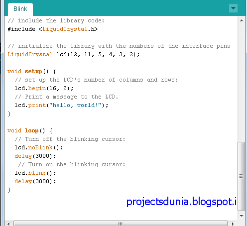Click the vertical scrollbar thumb
Image resolution: width=247 pixels, height=226 pixels.
point(242,176)
